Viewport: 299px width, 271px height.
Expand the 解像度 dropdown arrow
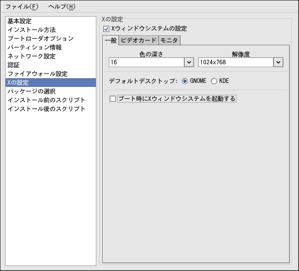click(x=278, y=62)
